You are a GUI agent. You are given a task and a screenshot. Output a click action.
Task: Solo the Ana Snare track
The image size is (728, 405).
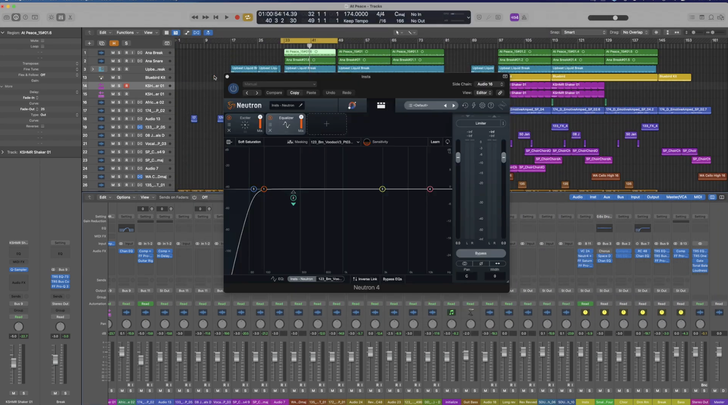point(119,61)
